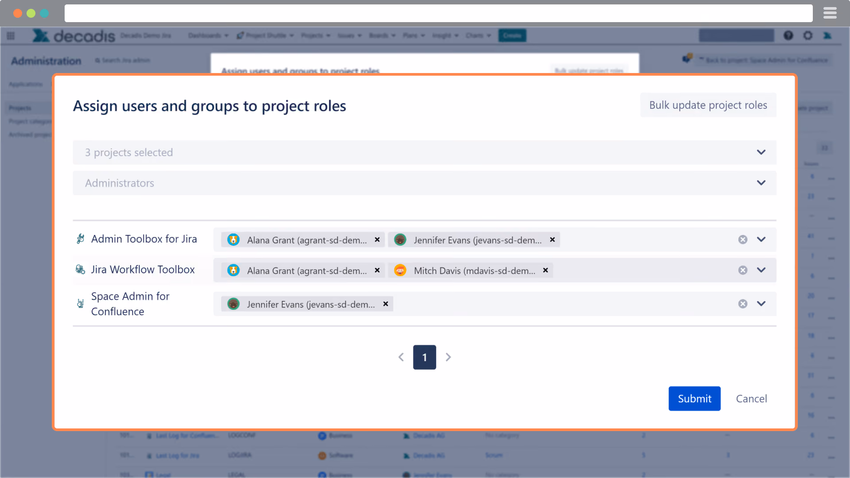Clear all users in Admin Toolbox for Jira row
This screenshot has height=478, width=850.
coord(743,239)
